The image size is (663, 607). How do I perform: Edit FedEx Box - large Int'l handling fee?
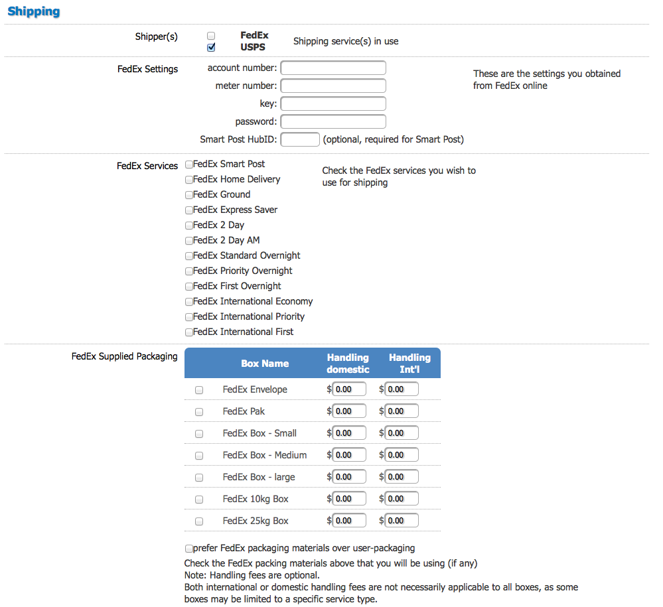[x=402, y=477]
